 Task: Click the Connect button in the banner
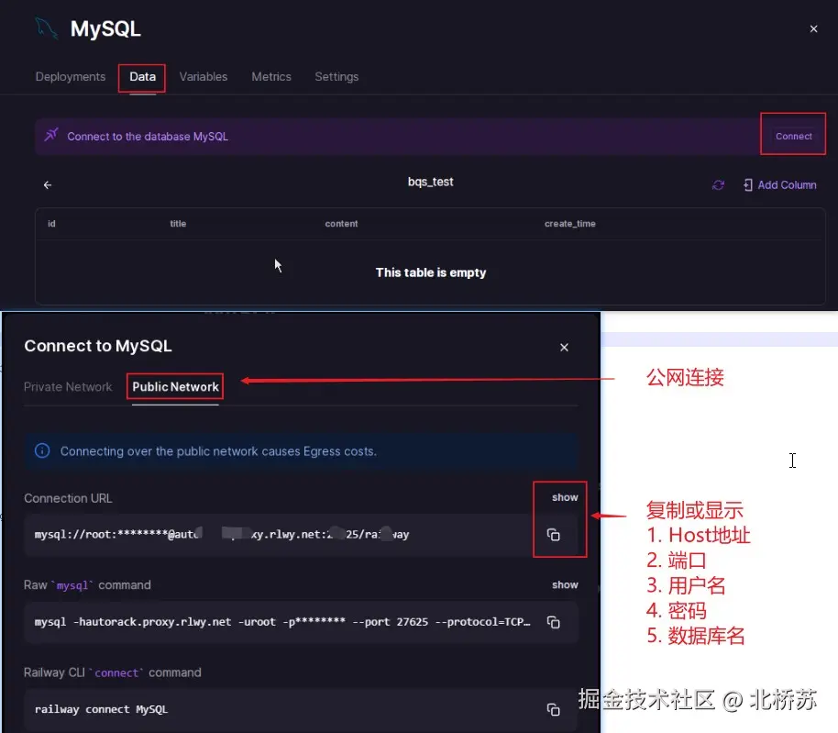click(794, 137)
